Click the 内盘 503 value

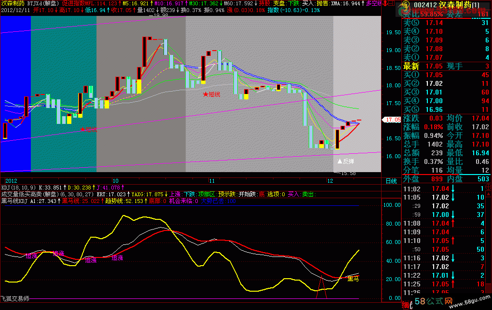tap(483, 179)
